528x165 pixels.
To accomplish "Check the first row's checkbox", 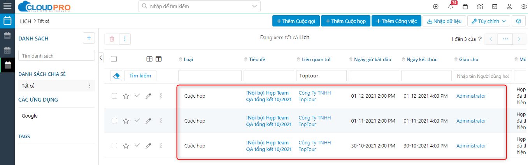I will coord(114,96).
